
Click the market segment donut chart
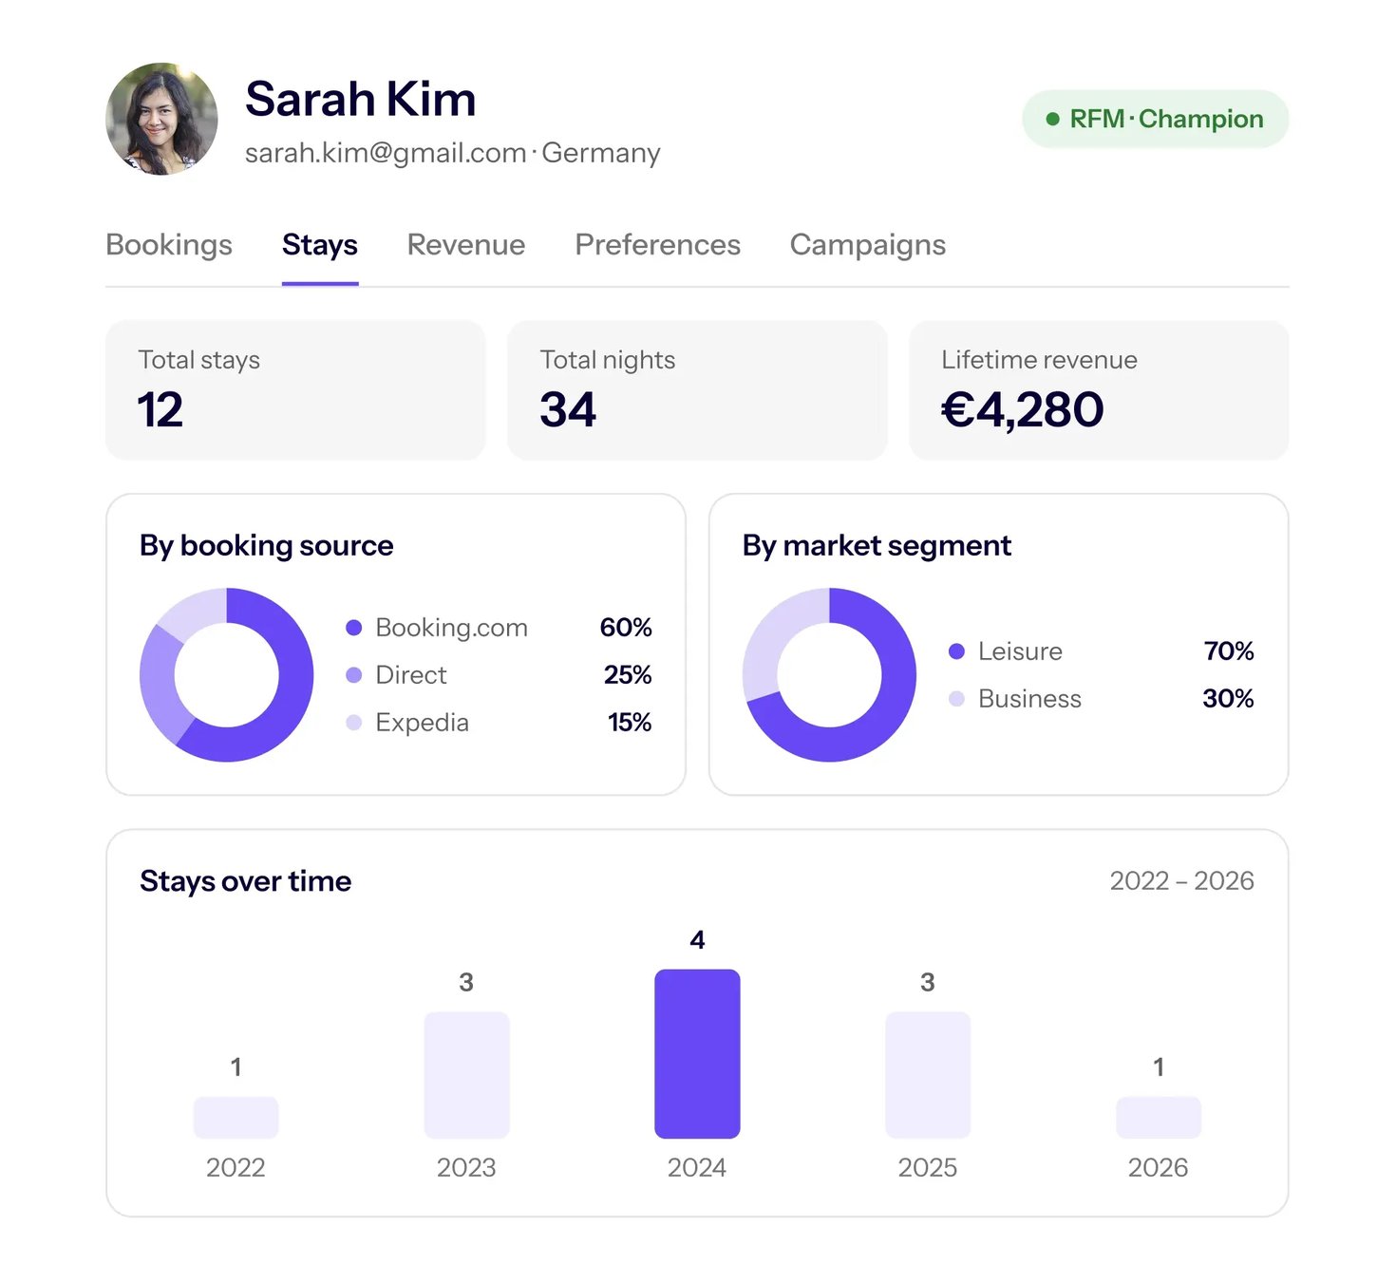[x=830, y=675]
